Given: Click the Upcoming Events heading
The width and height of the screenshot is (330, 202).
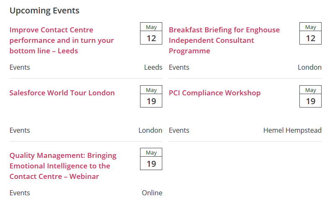Looking at the screenshot, I should 44,11.
